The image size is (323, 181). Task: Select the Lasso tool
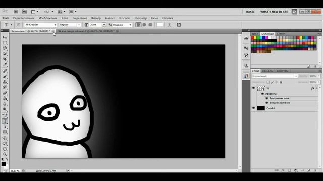tap(5, 48)
